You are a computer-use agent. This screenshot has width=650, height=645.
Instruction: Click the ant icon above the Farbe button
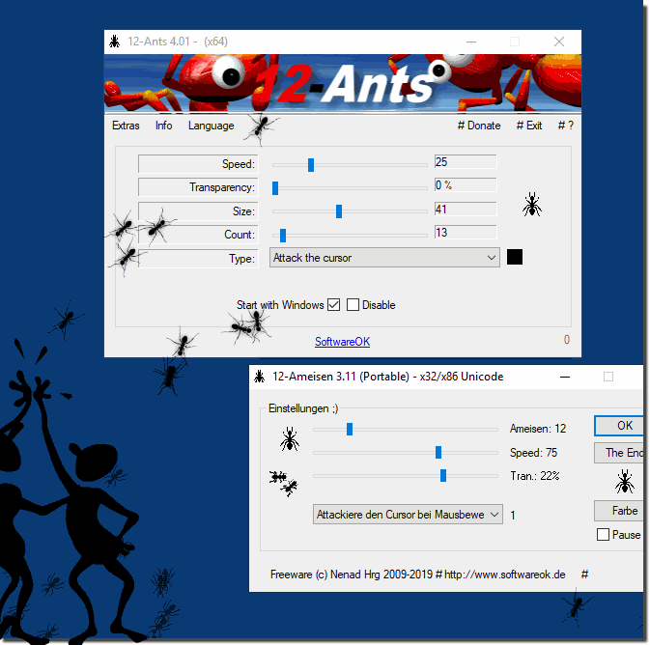pyautogui.click(x=624, y=481)
